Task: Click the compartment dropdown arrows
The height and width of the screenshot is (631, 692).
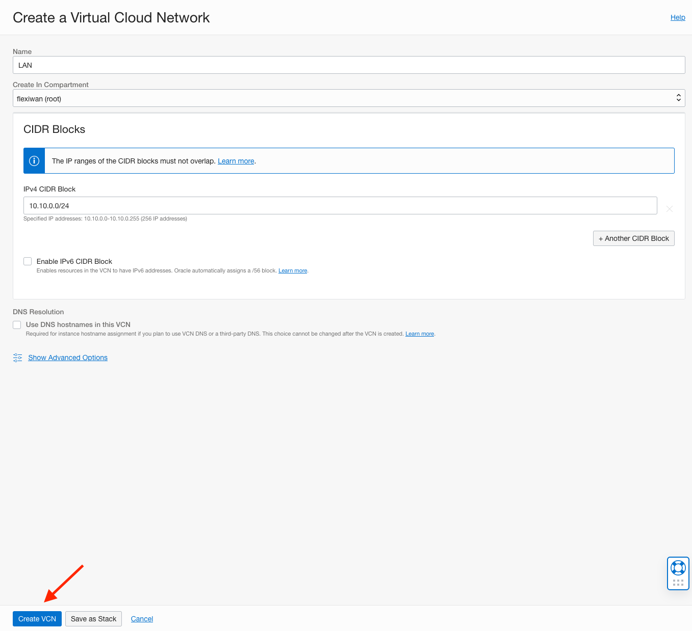Action: [678, 98]
